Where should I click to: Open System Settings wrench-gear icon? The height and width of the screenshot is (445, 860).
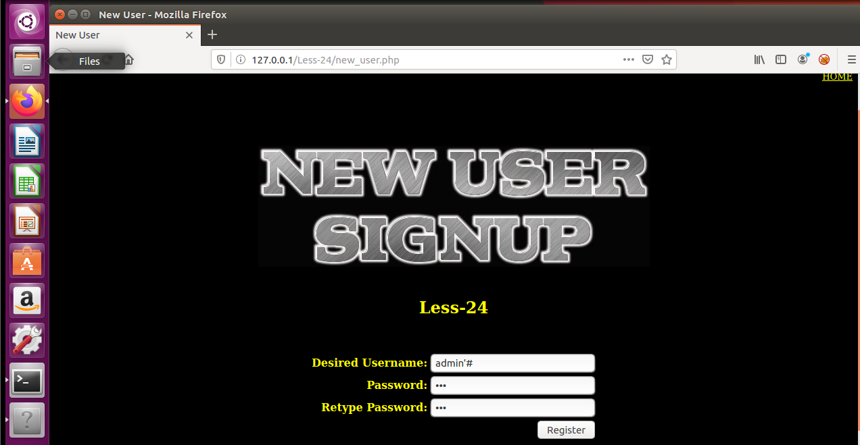(27, 340)
